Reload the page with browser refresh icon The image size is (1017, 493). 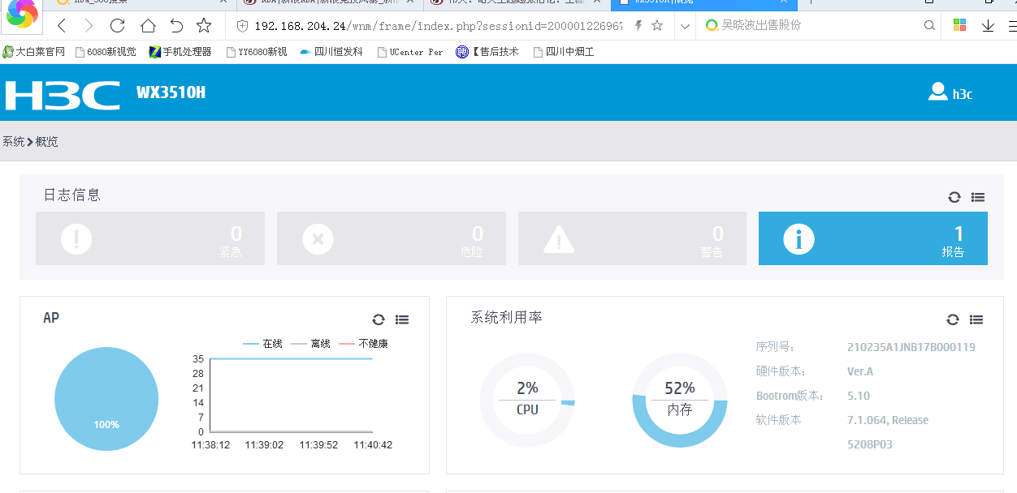coord(117,26)
